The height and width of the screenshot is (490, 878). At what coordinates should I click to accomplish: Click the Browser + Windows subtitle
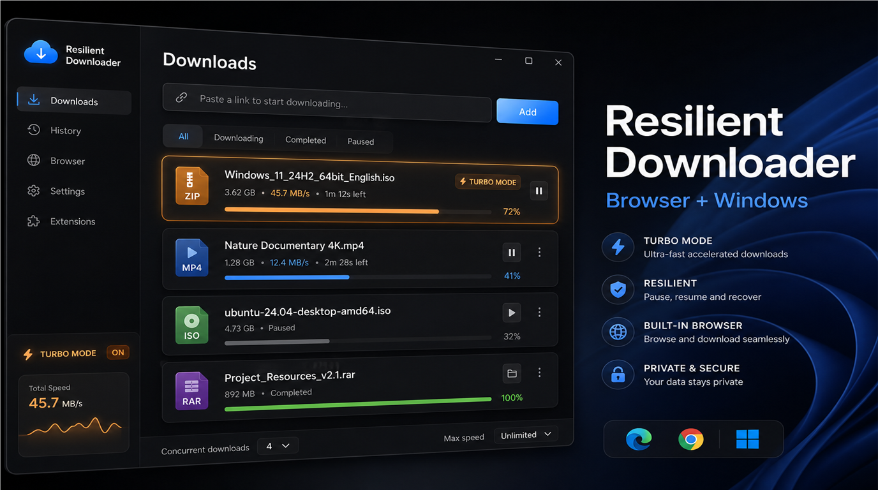pyautogui.click(x=707, y=200)
